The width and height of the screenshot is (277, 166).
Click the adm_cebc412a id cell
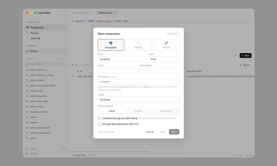click(85, 77)
